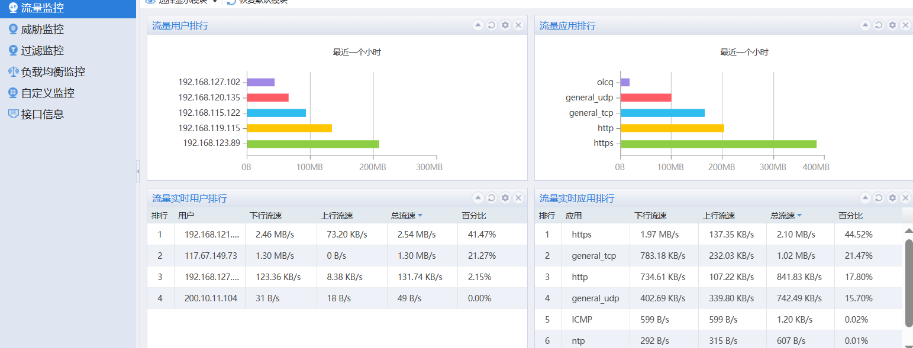Click the 过滤监控 funnel icon

tap(13, 50)
